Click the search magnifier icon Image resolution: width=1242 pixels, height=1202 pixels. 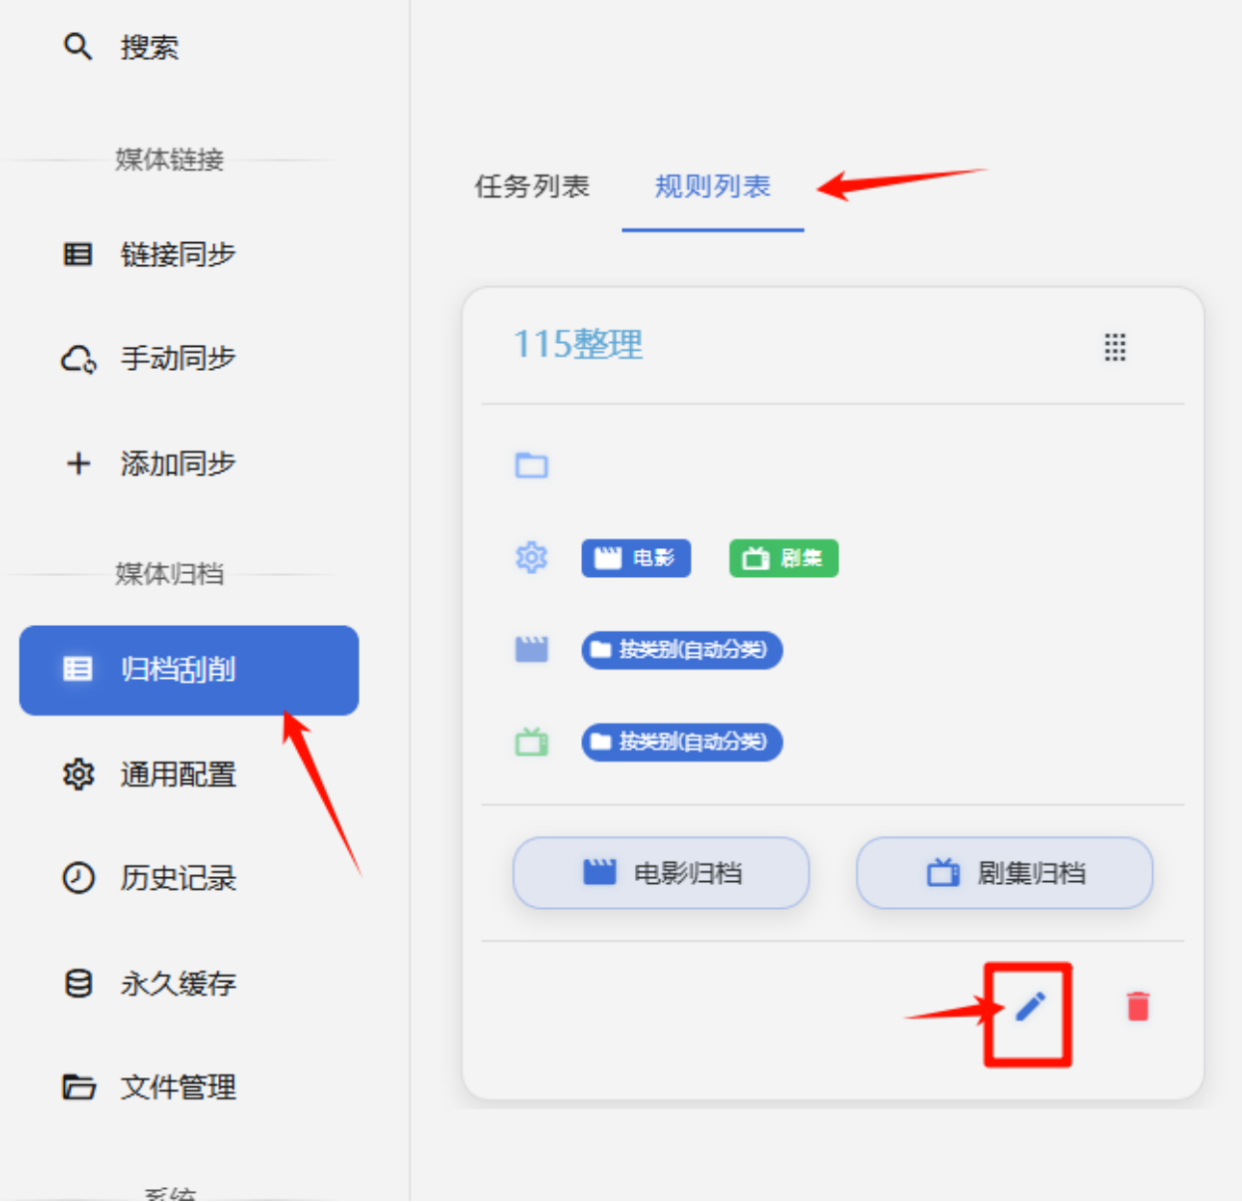click(x=78, y=47)
